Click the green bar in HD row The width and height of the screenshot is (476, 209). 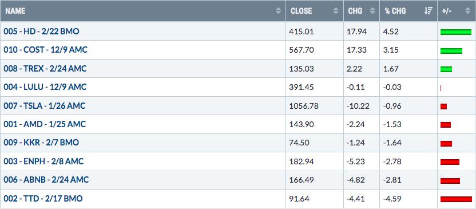pyautogui.click(x=456, y=32)
